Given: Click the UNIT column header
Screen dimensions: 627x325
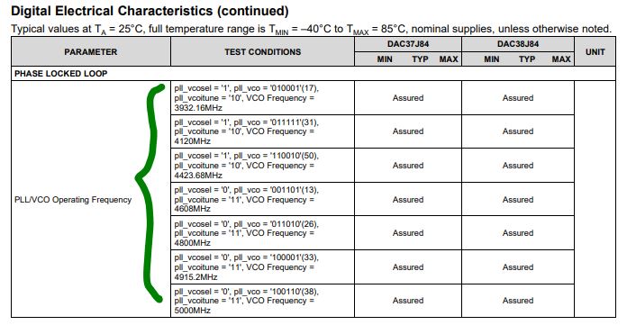Looking at the screenshot, I should point(595,52).
